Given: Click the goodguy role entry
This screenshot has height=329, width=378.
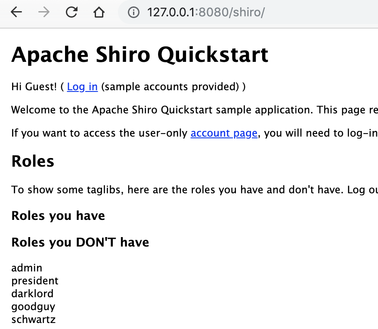Looking at the screenshot, I should point(33,307).
